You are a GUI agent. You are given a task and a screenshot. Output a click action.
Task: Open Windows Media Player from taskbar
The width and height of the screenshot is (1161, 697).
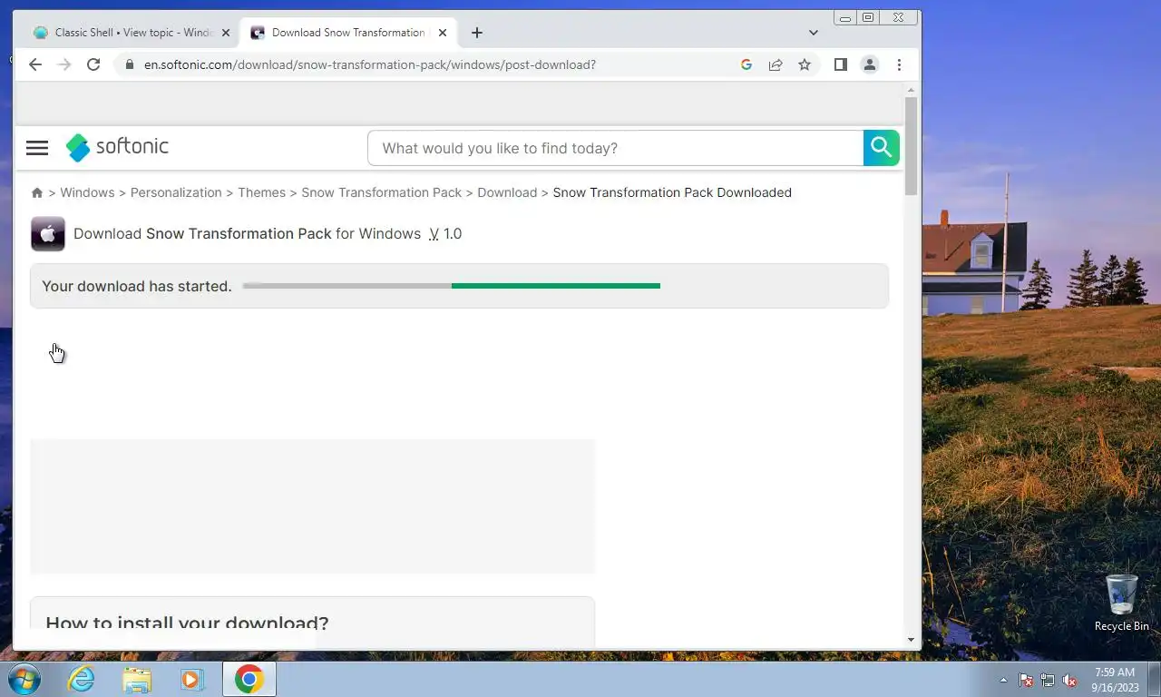[x=192, y=679]
